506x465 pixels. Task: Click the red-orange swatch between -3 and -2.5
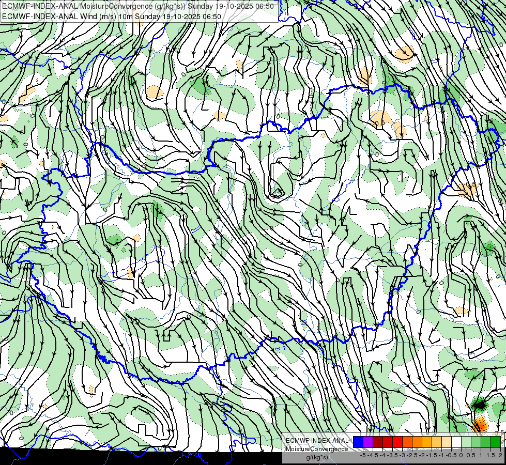(407, 442)
